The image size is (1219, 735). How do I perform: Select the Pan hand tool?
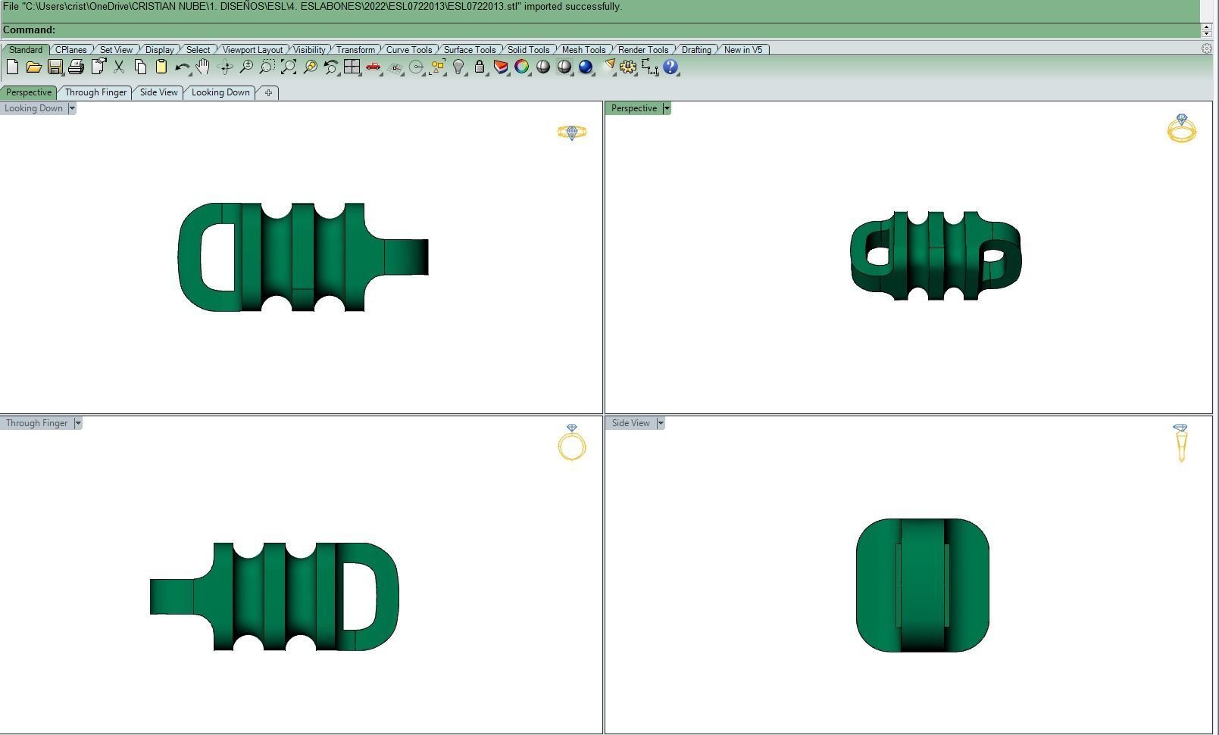point(203,67)
